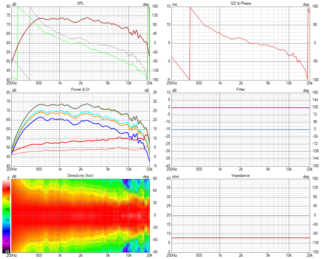Image resolution: width=321 pixels, height=259 pixels.
Task: Click the "10k" axis label under GD & Phase
Action: click(289, 83)
